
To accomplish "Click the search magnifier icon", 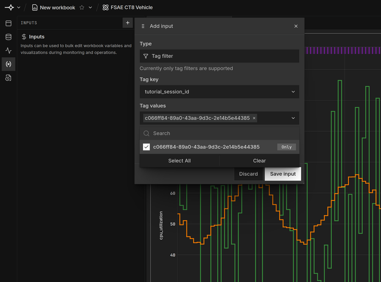I will point(146,133).
